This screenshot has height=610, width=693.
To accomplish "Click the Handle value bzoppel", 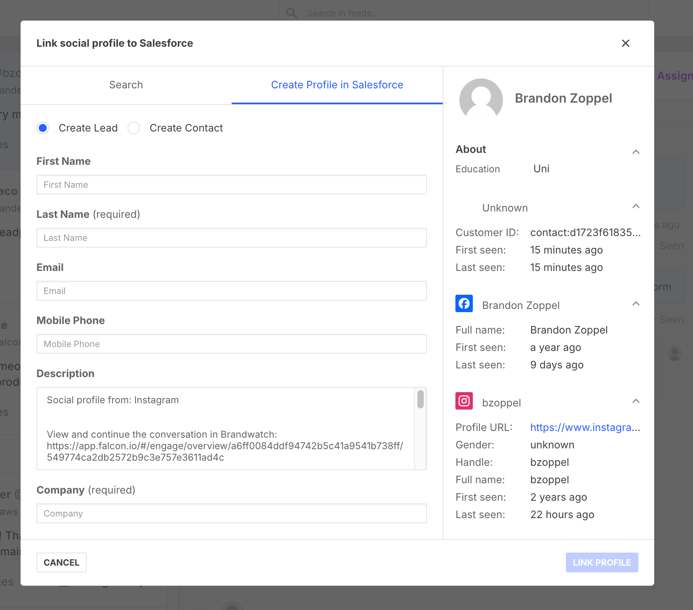I will [x=550, y=462].
